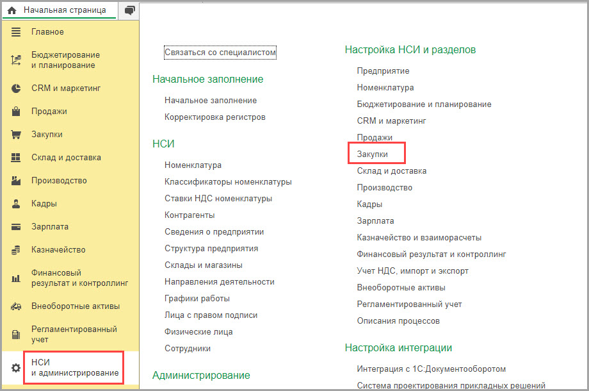
Task: Open Сведения о предприятии
Action: point(214,232)
